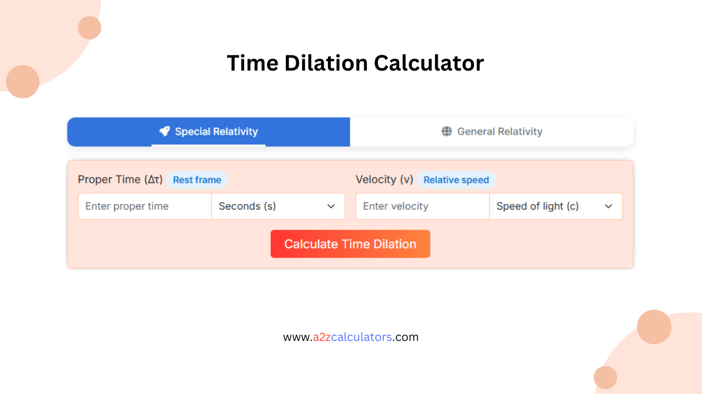Switch to the General Relativity tab
The height and width of the screenshot is (394, 702).
491,131
